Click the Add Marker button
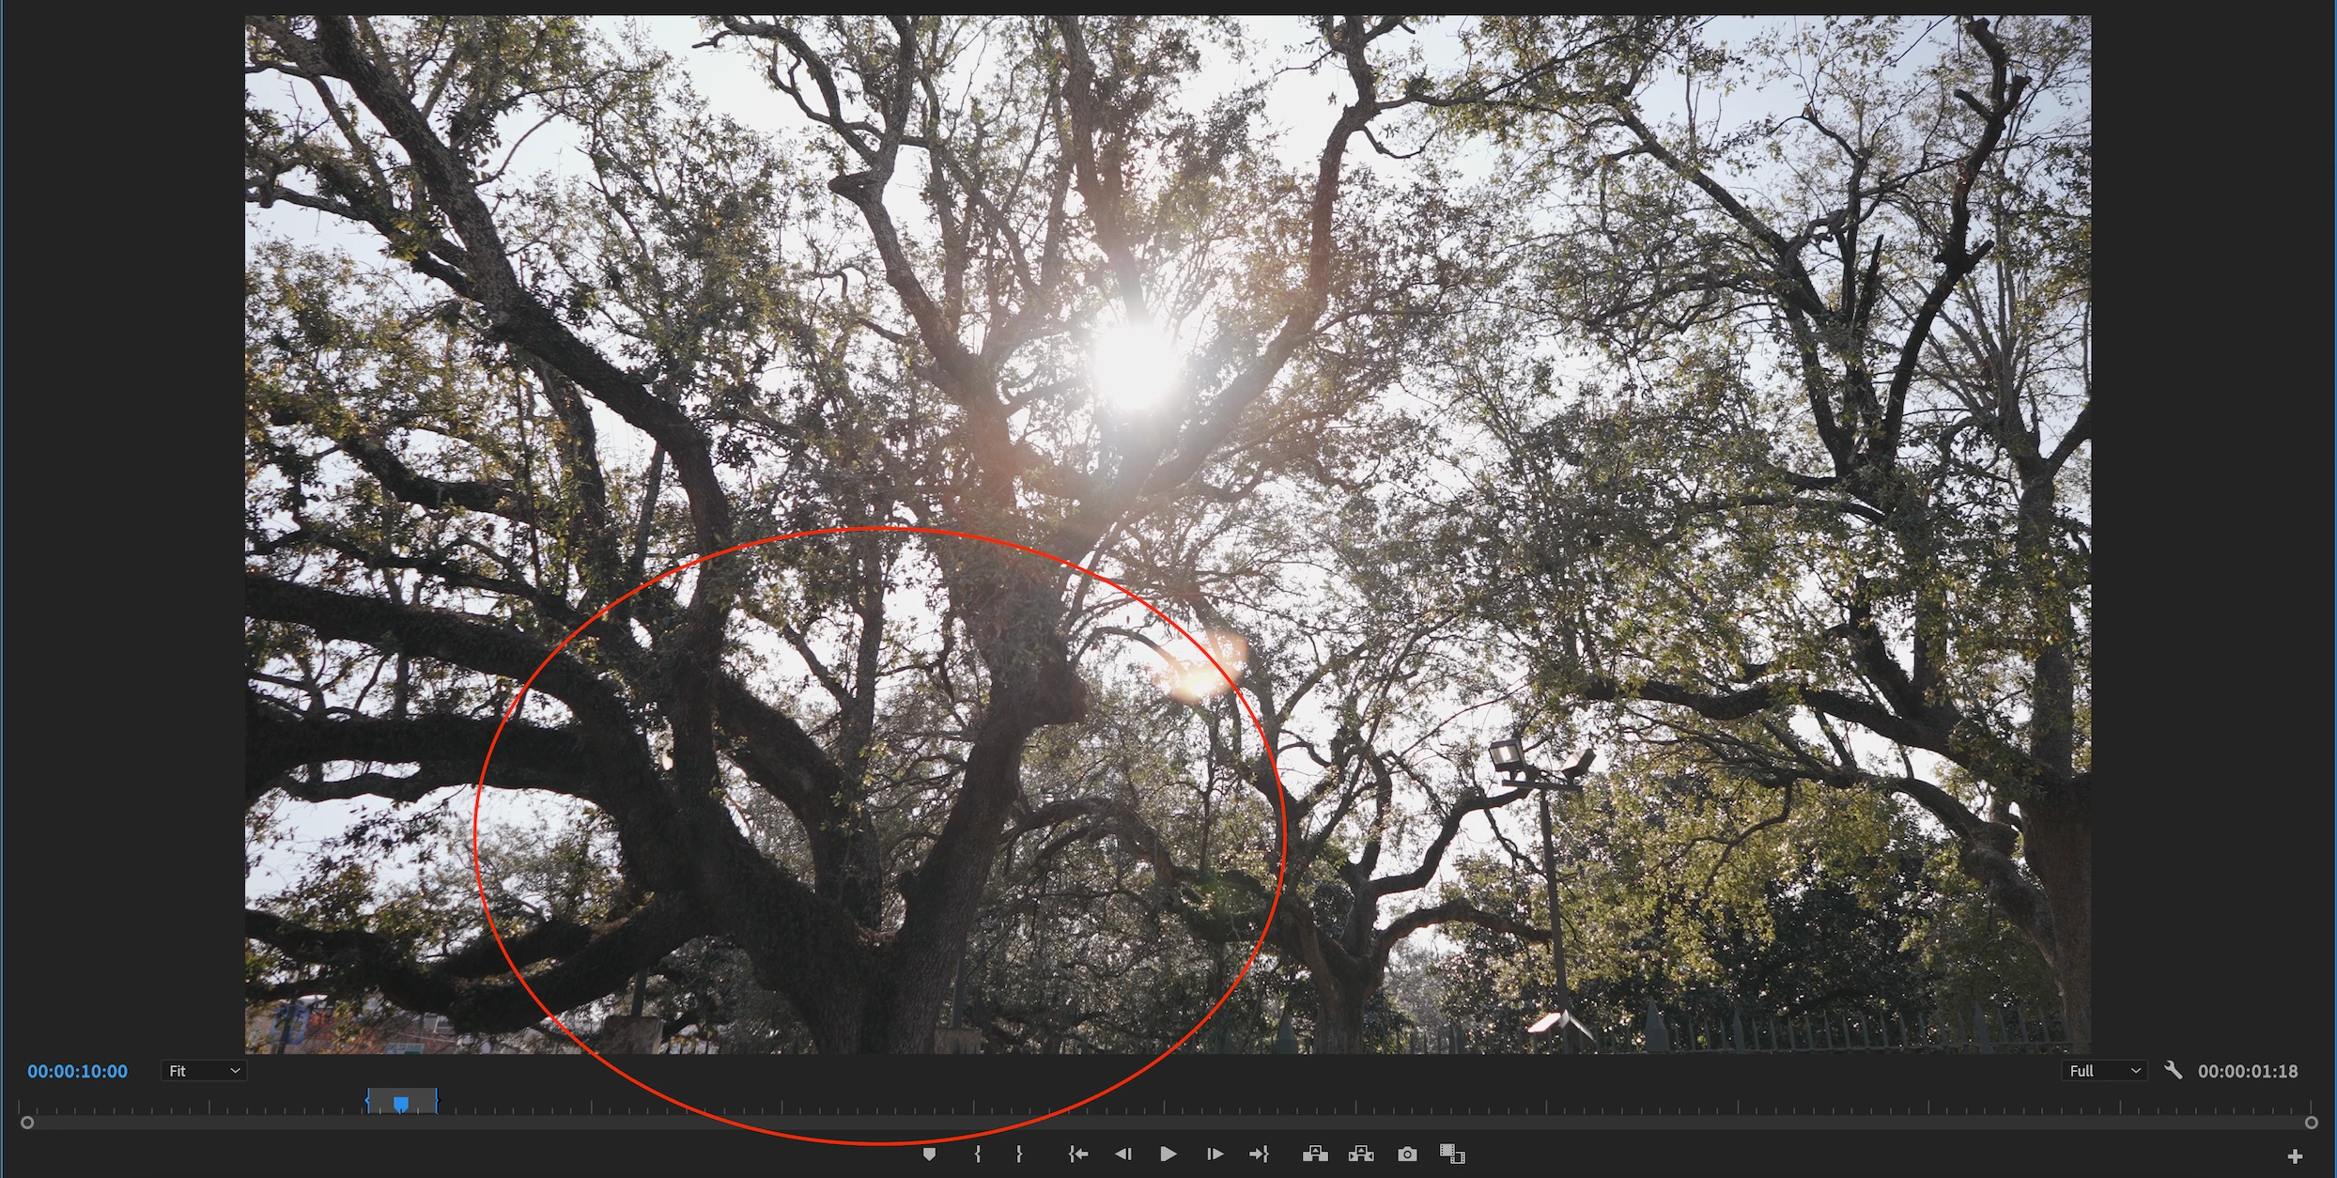2337x1178 pixels. tap(929, 1154)
